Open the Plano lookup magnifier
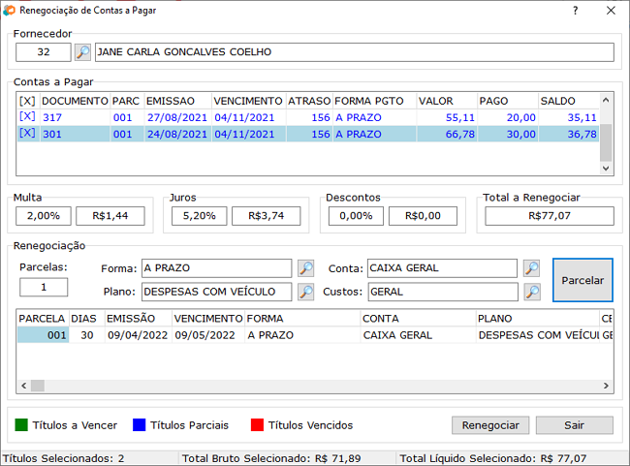Viewport: 630px width, 466px height. (305, 292)
